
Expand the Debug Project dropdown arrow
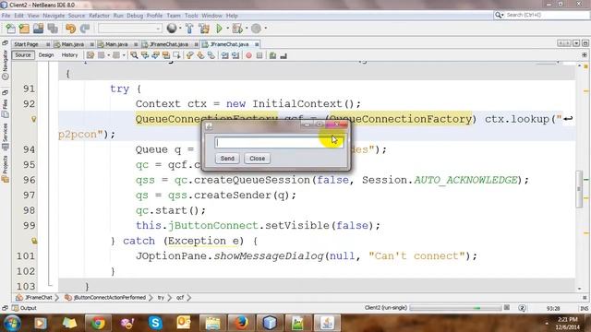coord(247,29)
